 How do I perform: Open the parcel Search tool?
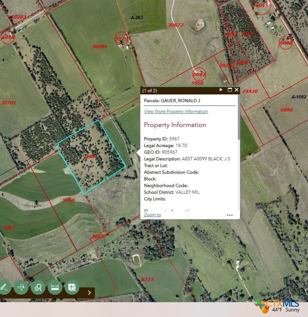(x=38, y=287)
